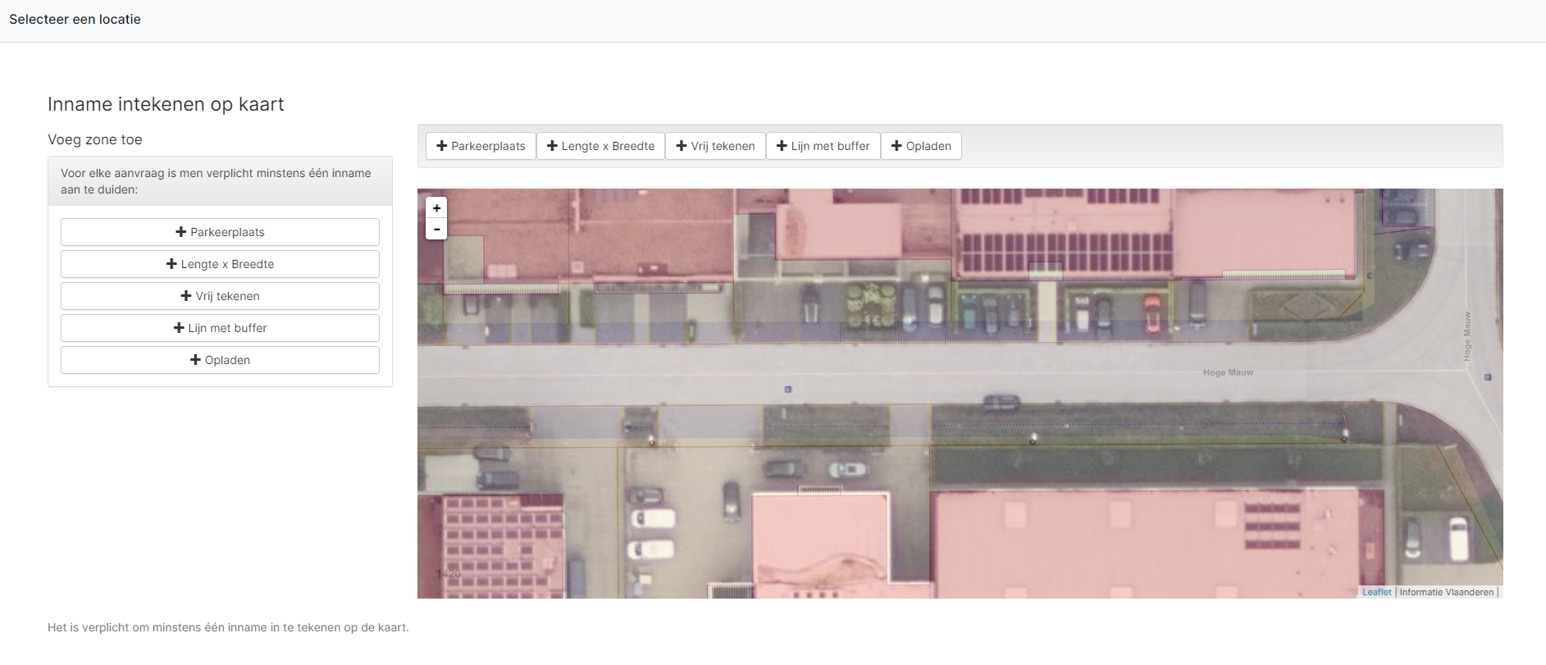This screenshot has height=665, width=1546.
Task: Pick Lijn met buffer in the map toolbar
Action: click(823, 146)
